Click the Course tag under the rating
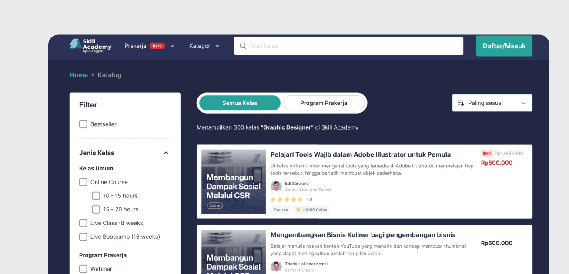This screenshot has width=569, height=274. pos(281,210)
